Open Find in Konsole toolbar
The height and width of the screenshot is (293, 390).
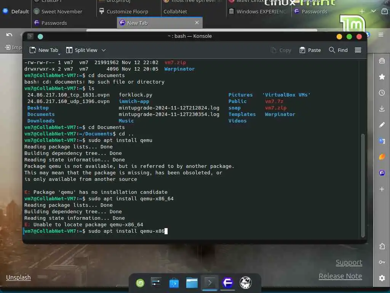(338, 50)
